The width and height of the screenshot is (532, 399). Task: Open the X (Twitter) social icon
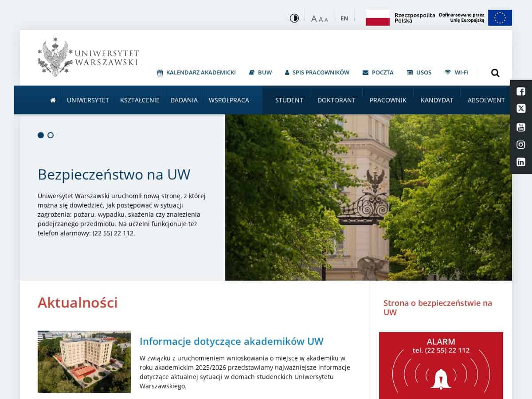[521, 109]
